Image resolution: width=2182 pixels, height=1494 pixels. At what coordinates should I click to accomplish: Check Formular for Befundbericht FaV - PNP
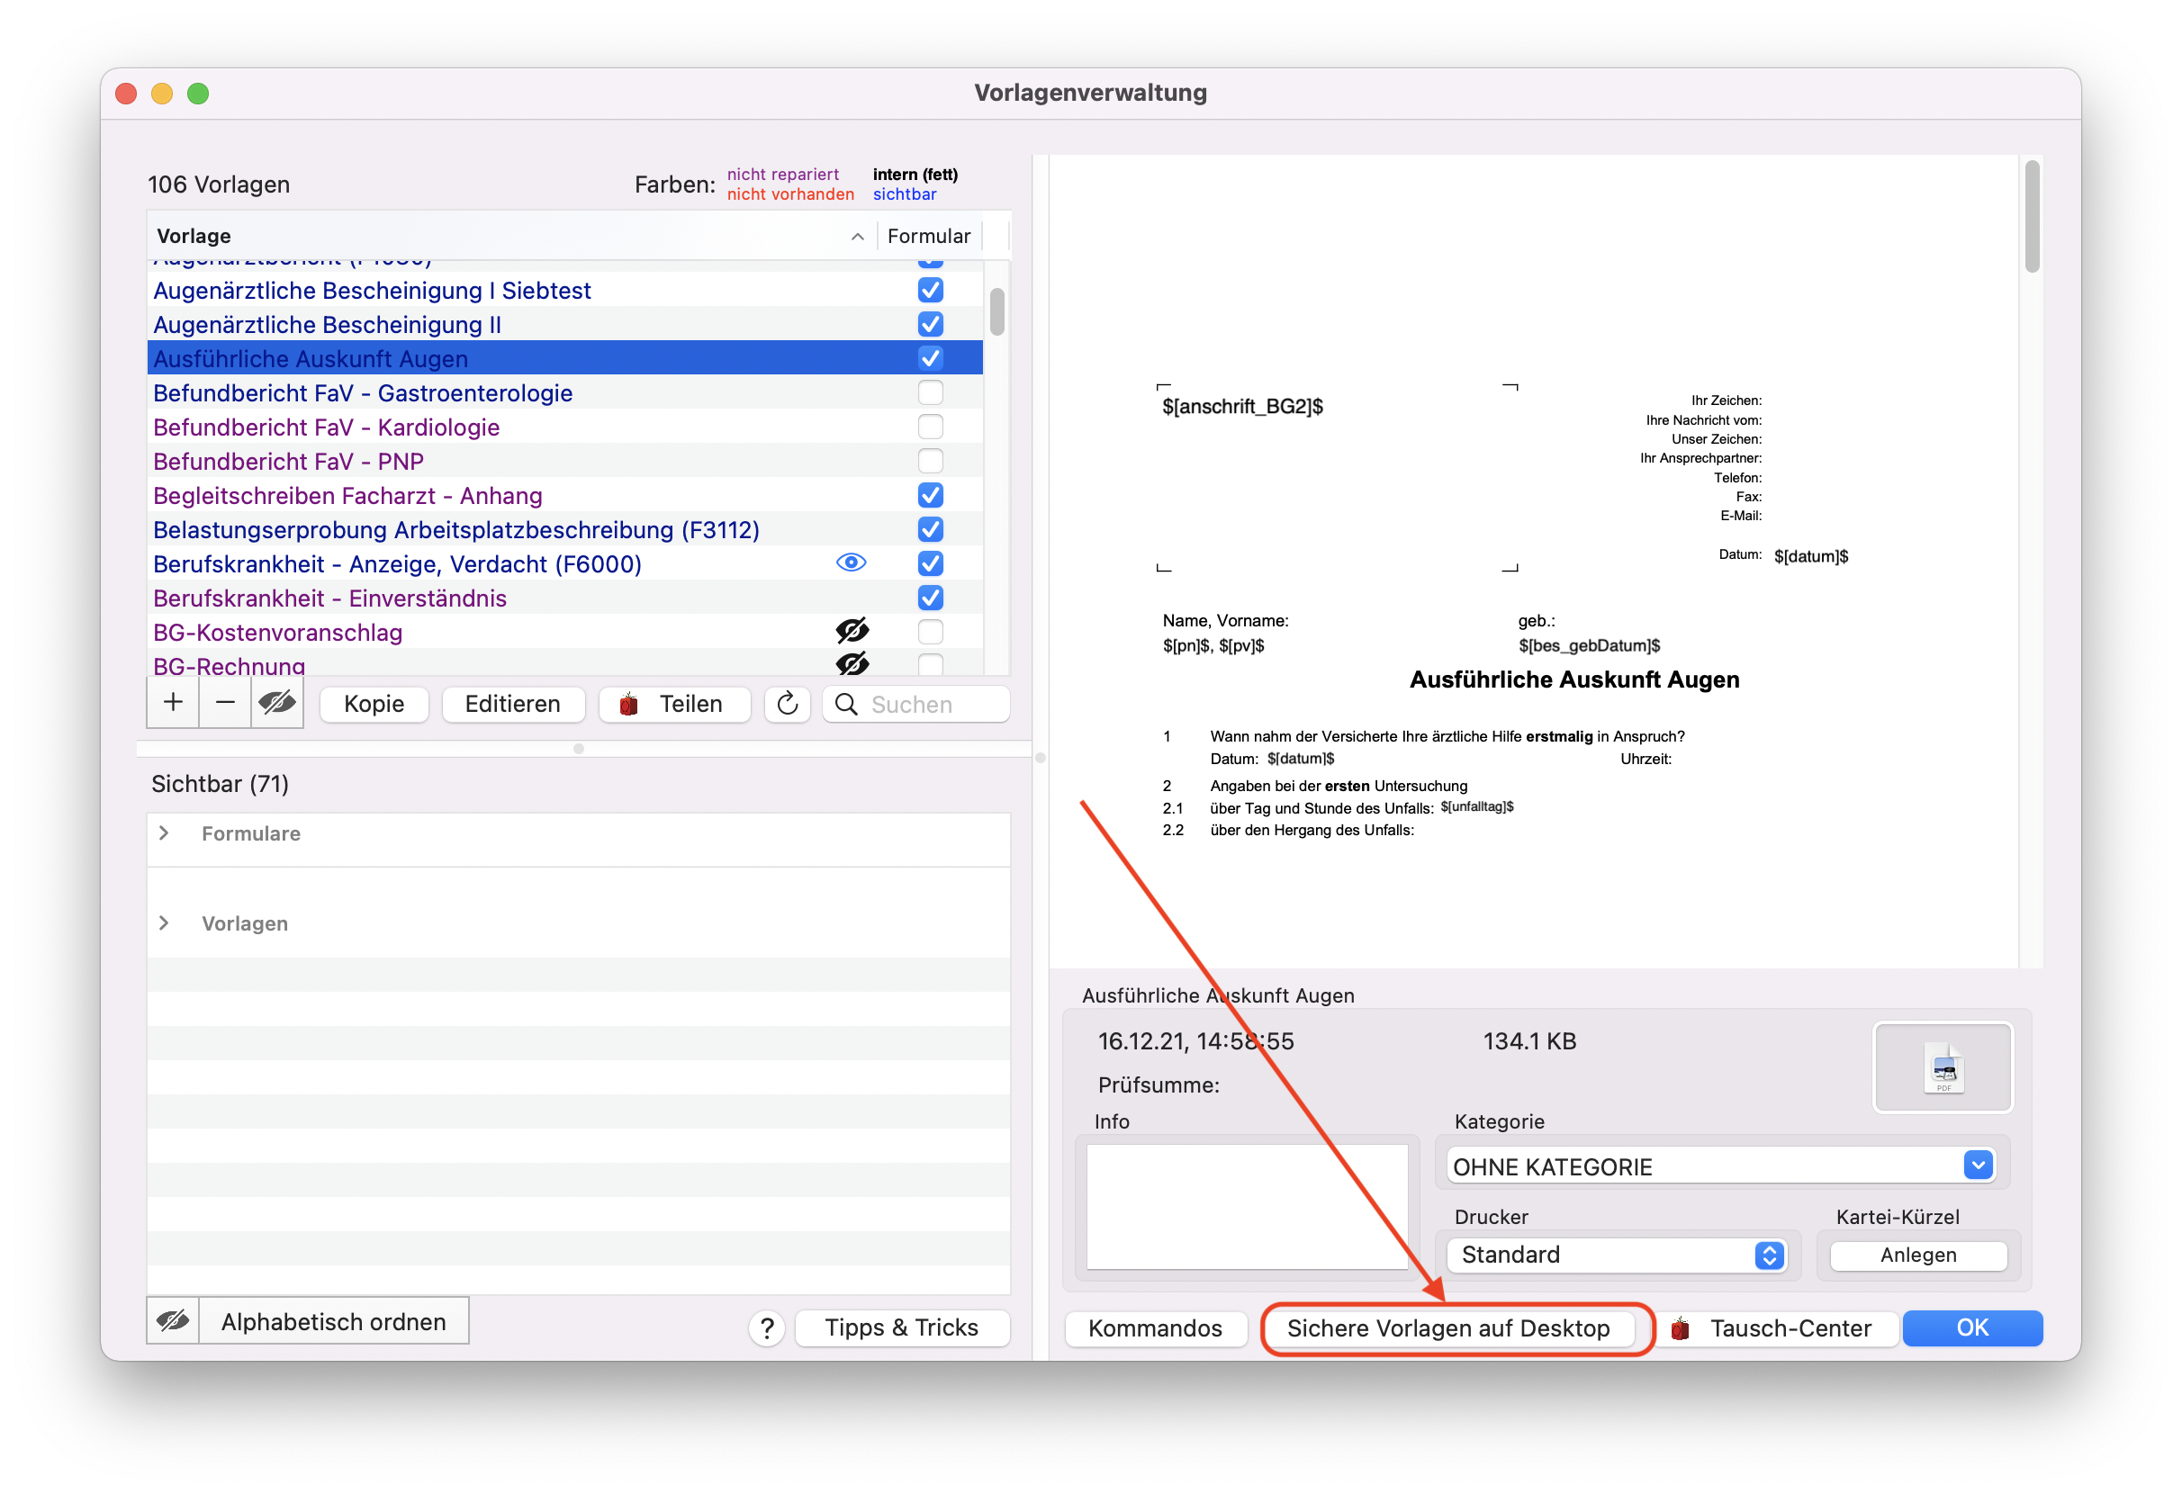(x=930, y=461)
